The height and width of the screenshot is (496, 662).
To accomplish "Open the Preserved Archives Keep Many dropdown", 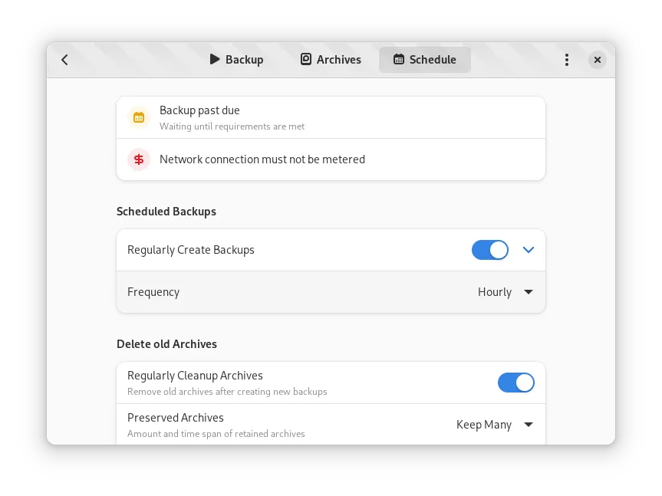I will point(495,425).
